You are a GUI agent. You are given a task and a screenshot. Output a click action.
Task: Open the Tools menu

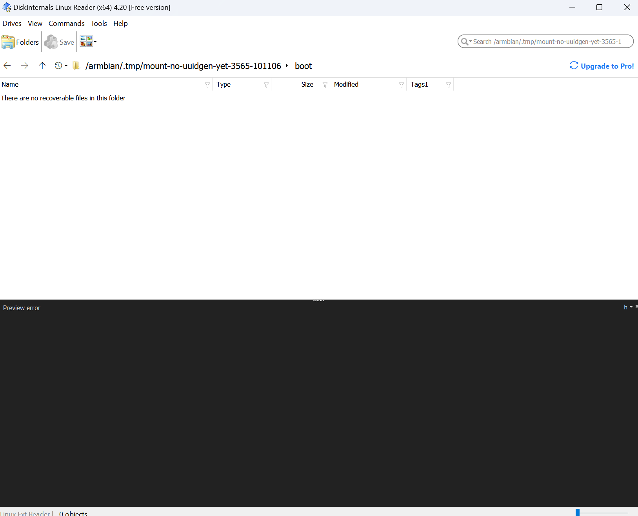coord(99,24)
